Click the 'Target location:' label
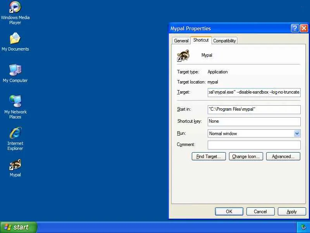Screen dimensions: 310x233 tap(191, 82)
